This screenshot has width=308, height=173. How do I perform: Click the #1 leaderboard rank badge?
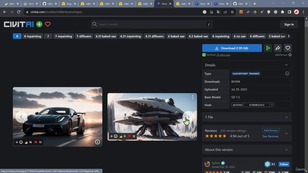(x=269, y=164)
